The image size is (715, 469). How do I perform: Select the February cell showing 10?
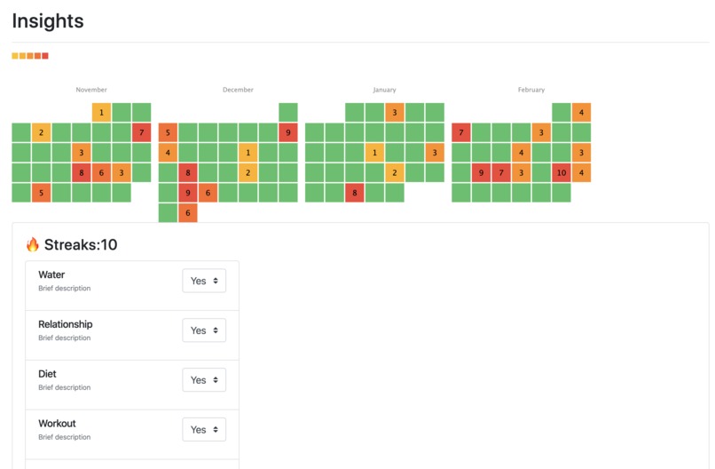click(562, 172)
